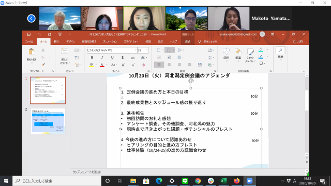Click the 共有 share button
The image size is (331, 186).
(x=298, y=42)
